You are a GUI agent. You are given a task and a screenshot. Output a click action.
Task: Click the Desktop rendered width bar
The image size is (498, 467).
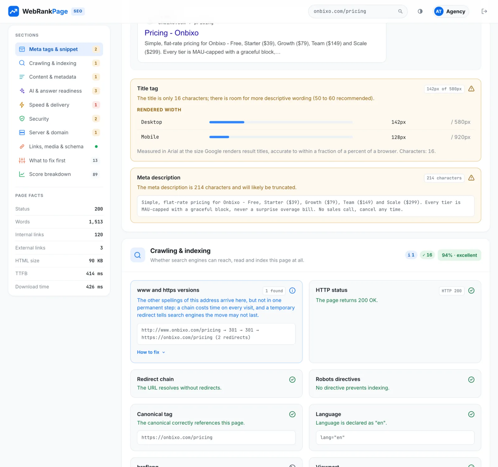(x=281, y=122)
